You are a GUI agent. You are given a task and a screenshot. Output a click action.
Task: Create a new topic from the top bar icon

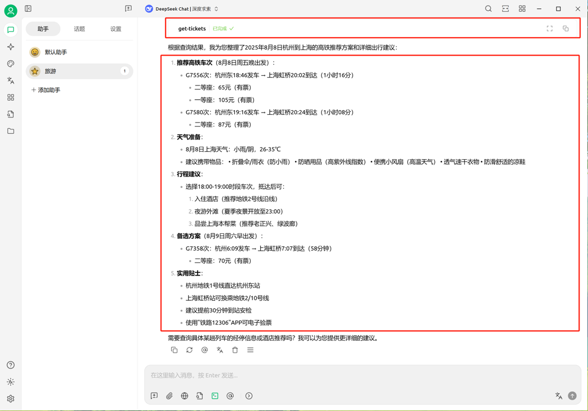click(128, 8)
